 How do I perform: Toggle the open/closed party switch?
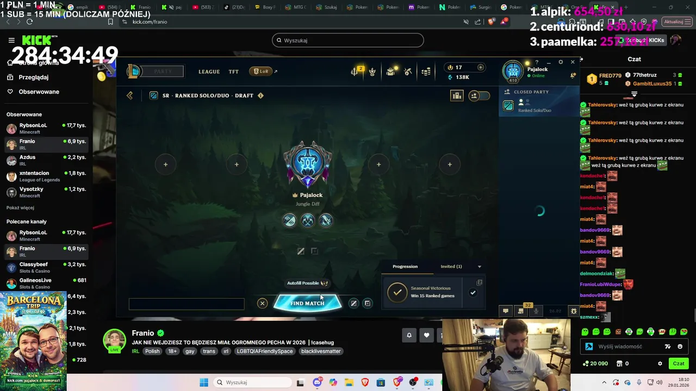coord(479,96)
